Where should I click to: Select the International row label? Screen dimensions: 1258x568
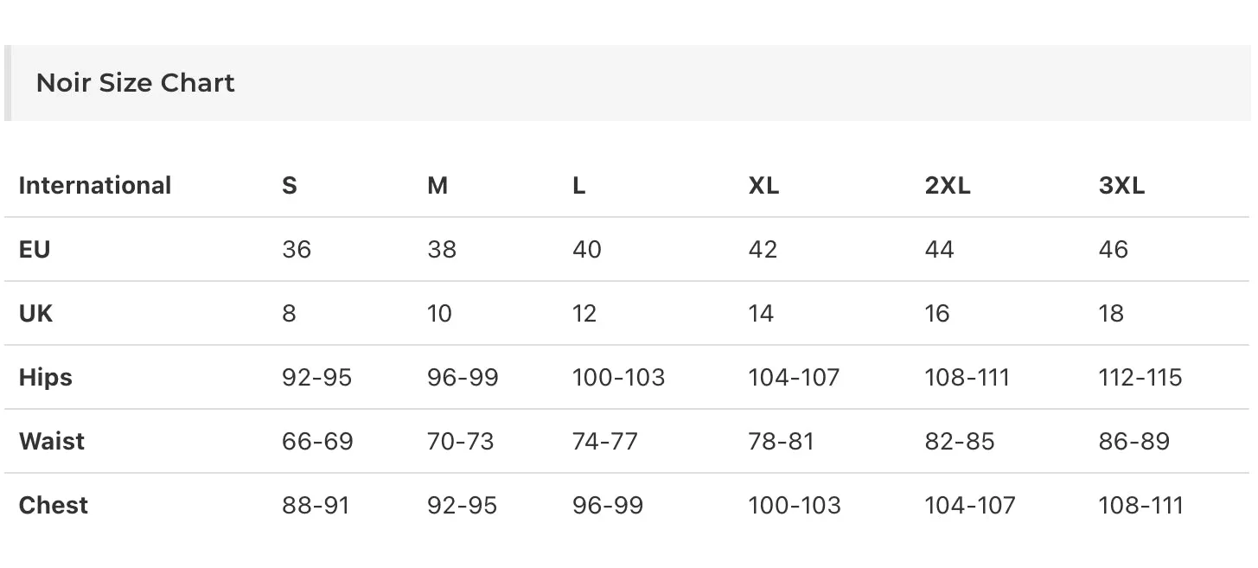pyautogui.click(x=95, y=185)
